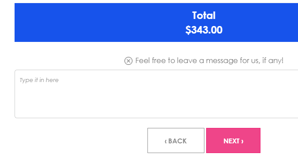This screenshot has height=161, width=298.
Task: Click the 'BACK' label text
Action: 177,141
